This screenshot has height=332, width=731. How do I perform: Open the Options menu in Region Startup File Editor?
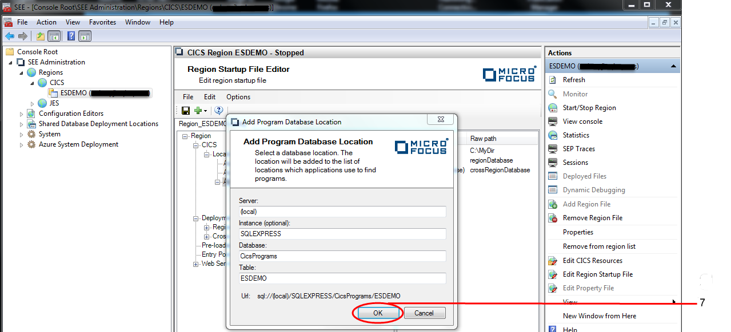pyautogui.click(x=238, y=97)
